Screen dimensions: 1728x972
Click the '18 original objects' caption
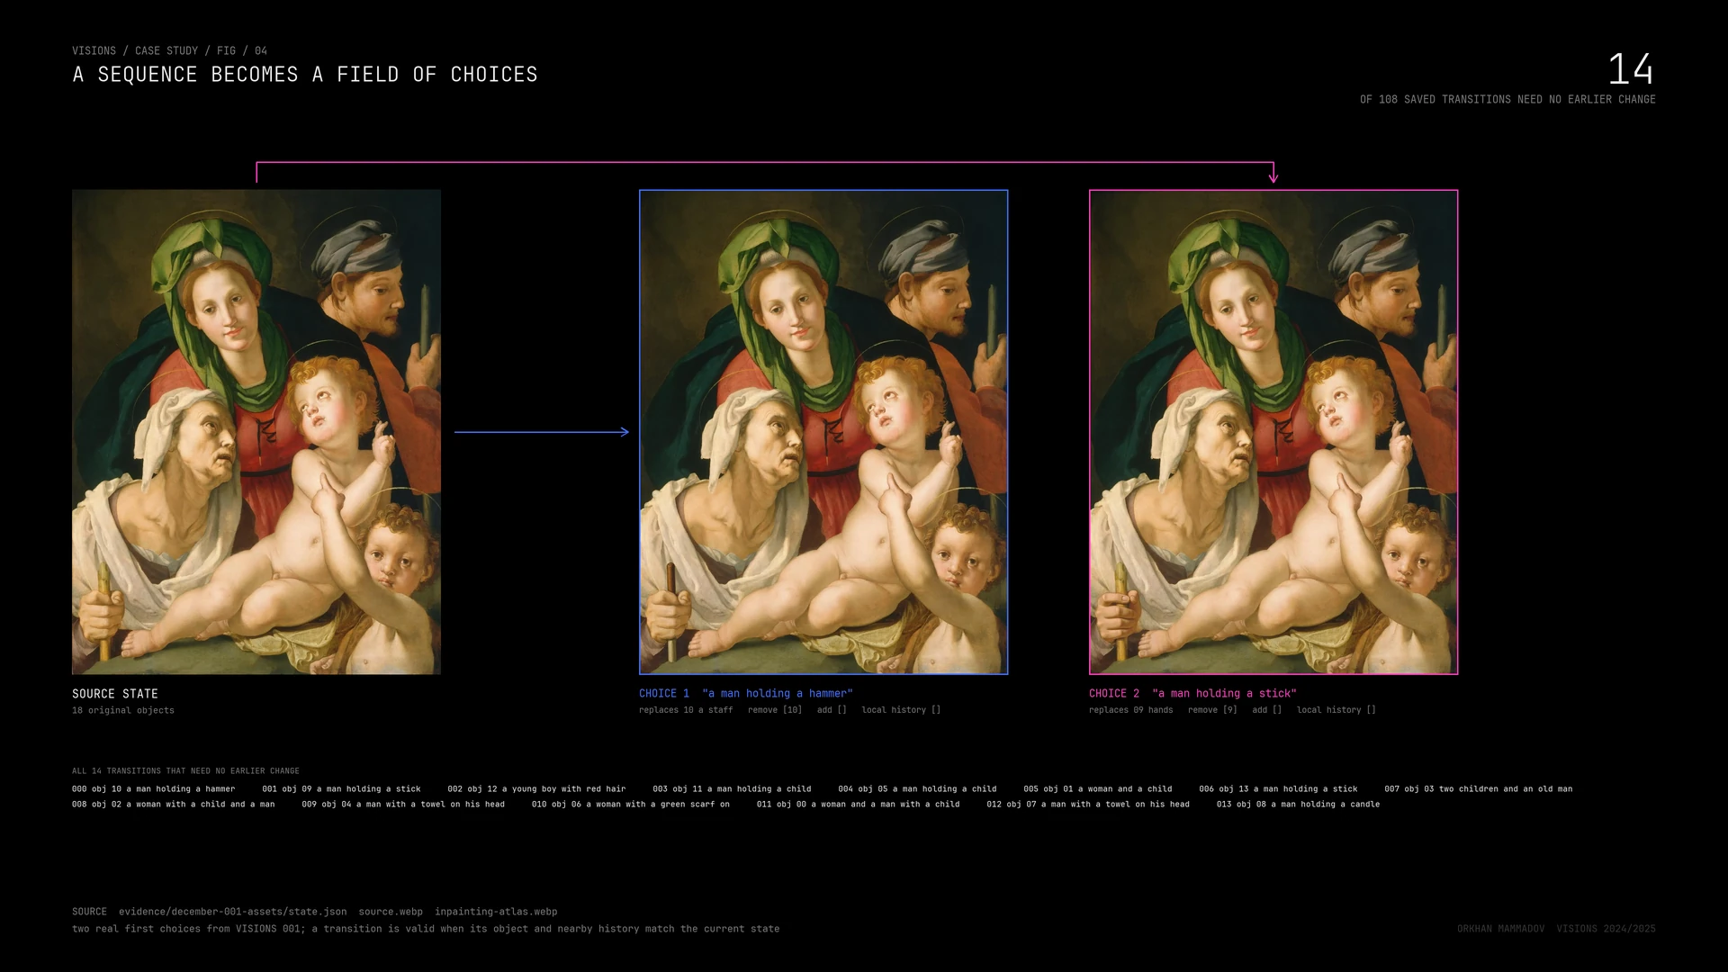pos(123,710)
